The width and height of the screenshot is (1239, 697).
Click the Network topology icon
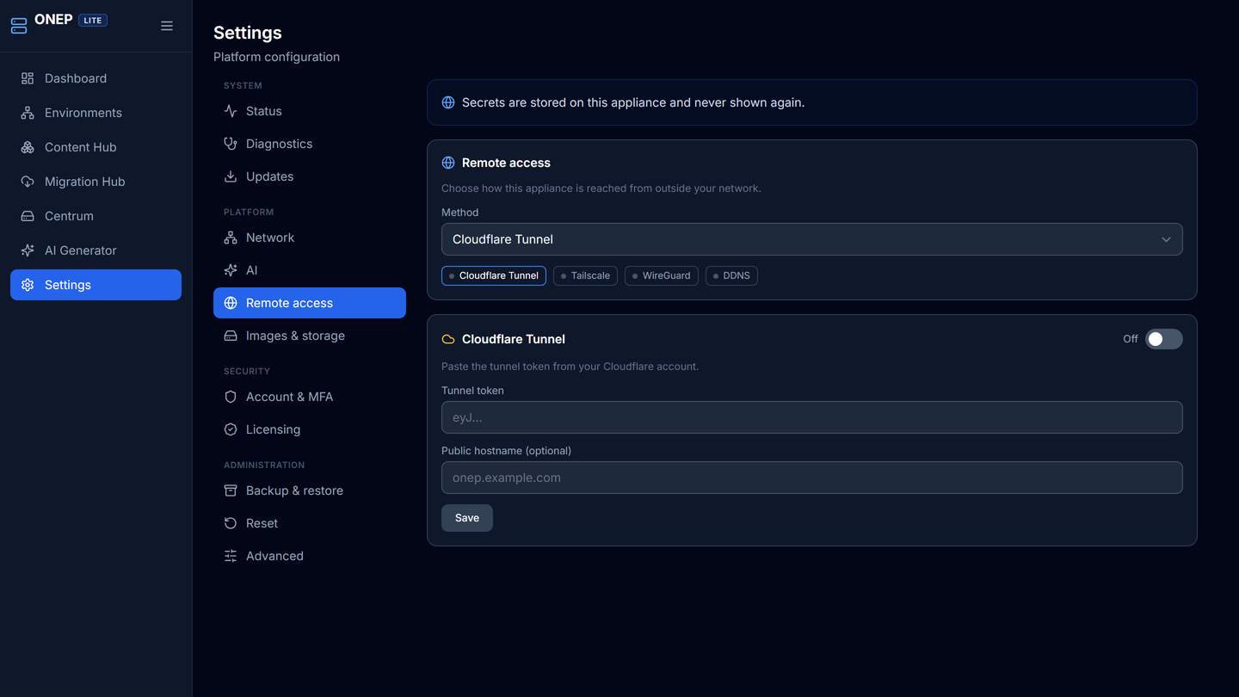pyautogui.click(x=231, y=237)
